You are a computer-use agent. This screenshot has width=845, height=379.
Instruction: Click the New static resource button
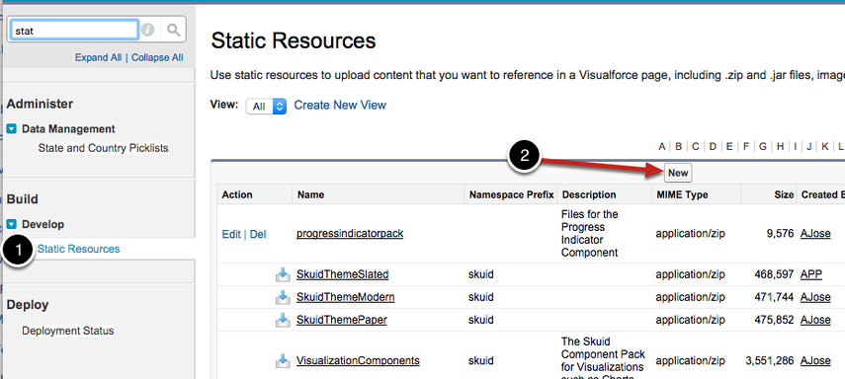click(x=678, y=173)
